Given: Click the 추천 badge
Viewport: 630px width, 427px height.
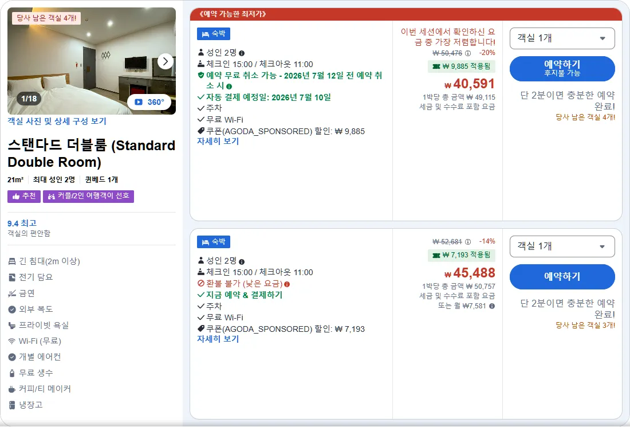Looking at the screenshot, I should point(24,196).
